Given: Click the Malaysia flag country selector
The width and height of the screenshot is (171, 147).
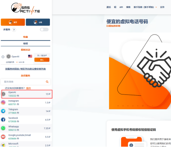Looking at the screenshot, I should (30, 56).
